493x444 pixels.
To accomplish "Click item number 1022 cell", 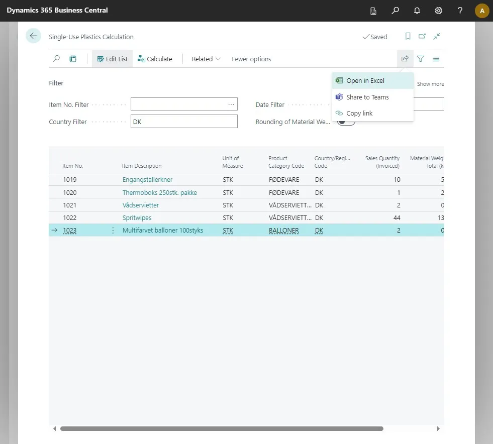I will pyautogui.click(x=70, y=217).
